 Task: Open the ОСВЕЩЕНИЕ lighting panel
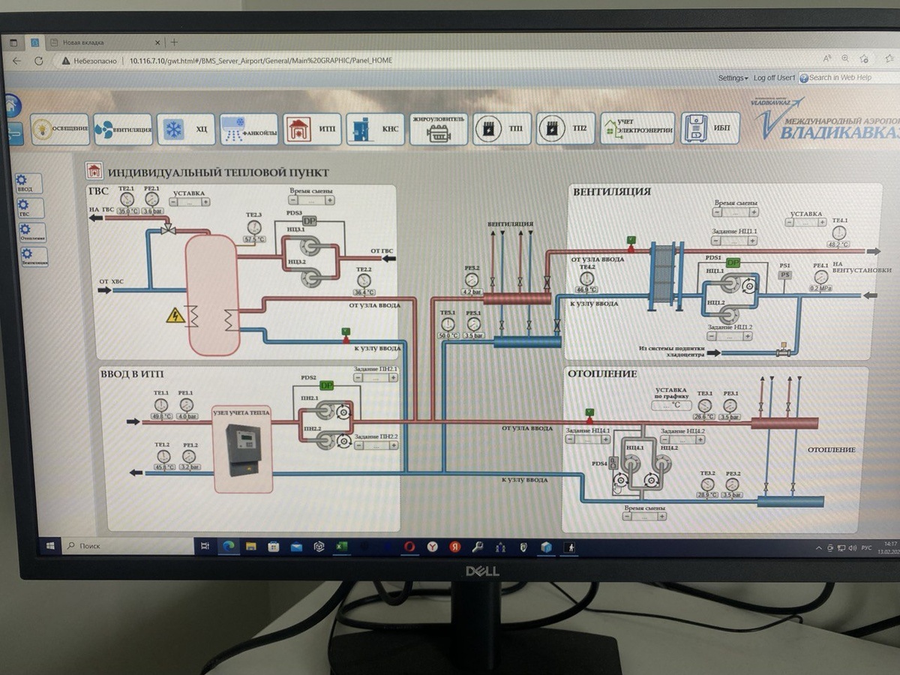[60, 129]
